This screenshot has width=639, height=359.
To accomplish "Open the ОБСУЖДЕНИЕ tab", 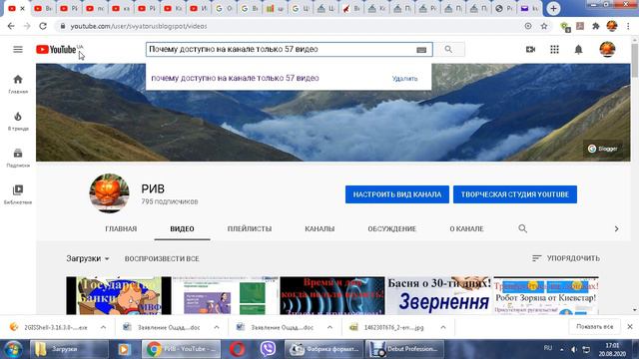I will pyautogui.click(x=392, y=228).
